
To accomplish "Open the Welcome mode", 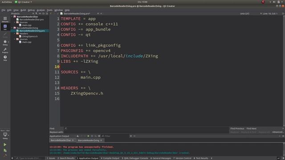I will click(5, 20).
